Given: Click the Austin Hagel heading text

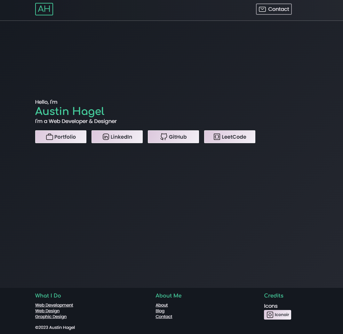Looking at the screenshot, I should click(69, 111).
